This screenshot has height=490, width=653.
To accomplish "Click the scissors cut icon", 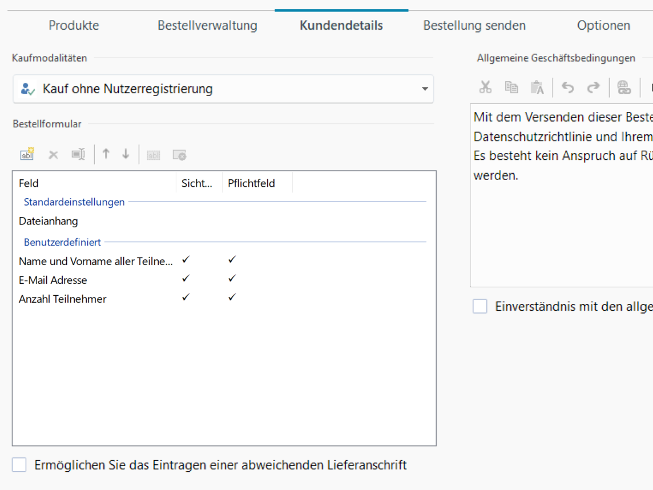I will (x=485, y=87).
